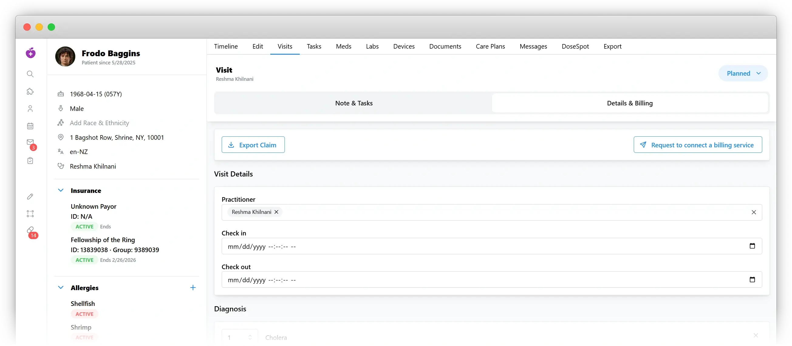
Task: Switch to the Details & Billing tab
Action: pyautogui.click(x=629, y=103)
